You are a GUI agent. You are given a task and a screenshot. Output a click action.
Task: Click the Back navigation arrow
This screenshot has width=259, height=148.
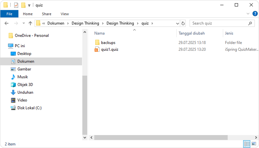[6, 23]
